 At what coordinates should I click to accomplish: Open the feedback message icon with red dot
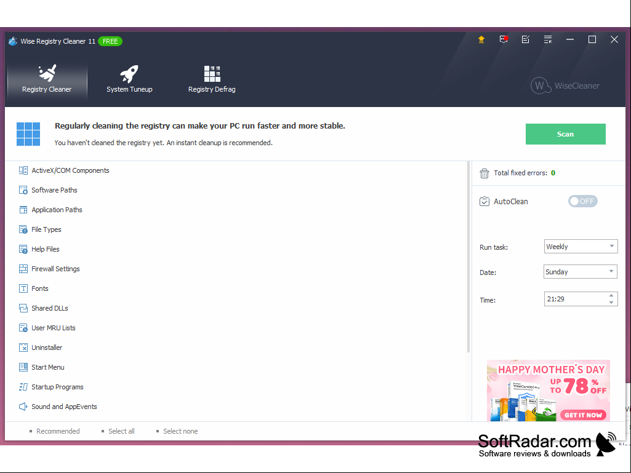[504, 39]
